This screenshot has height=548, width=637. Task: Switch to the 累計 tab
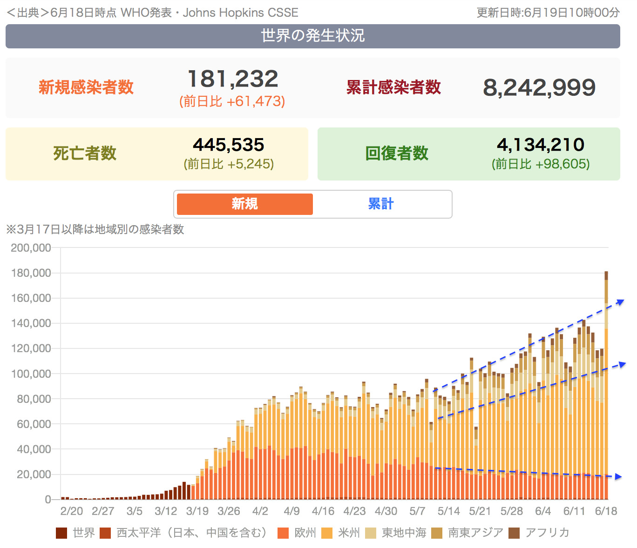coord(381,204)
